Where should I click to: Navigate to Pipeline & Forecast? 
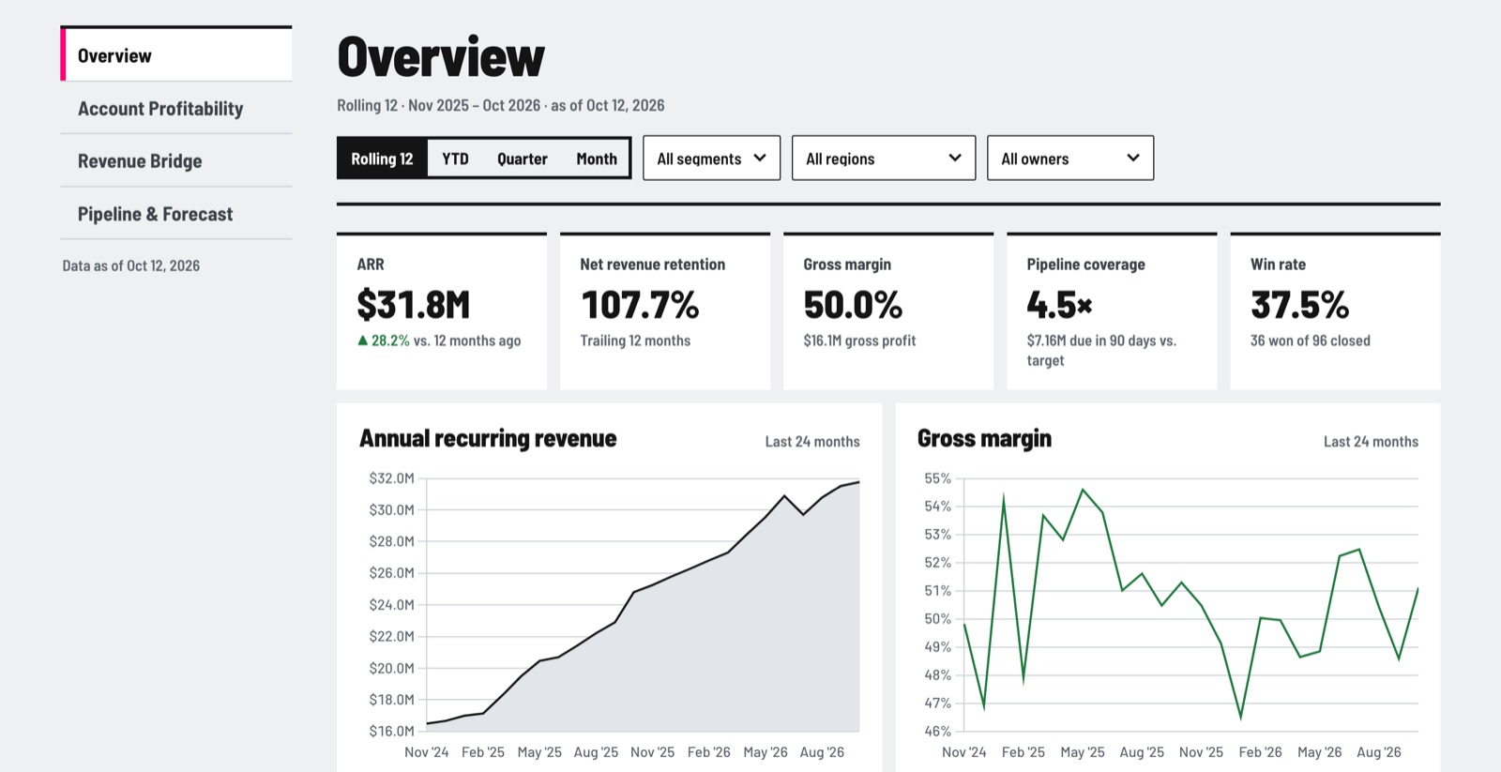[176, 214]
